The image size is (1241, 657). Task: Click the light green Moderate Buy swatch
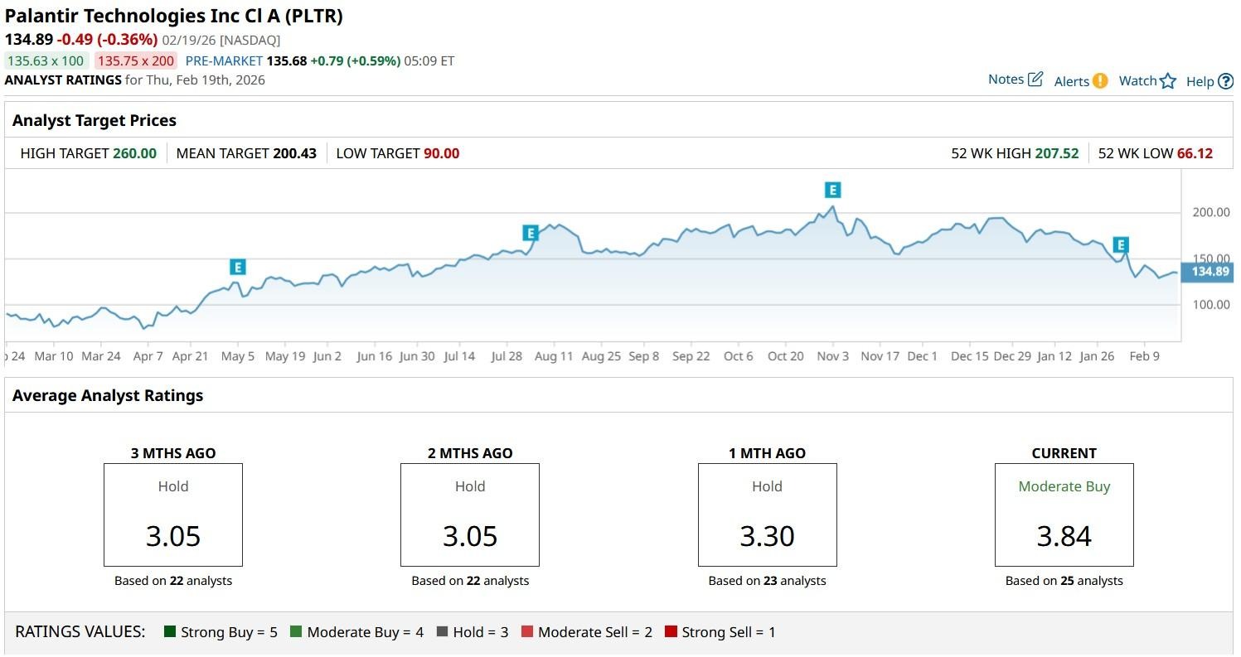(296, 632)
